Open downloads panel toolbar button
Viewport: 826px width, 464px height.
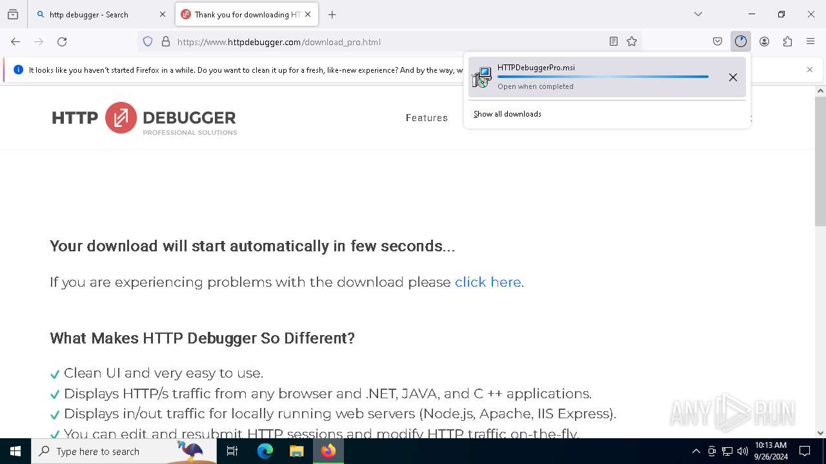741,42
